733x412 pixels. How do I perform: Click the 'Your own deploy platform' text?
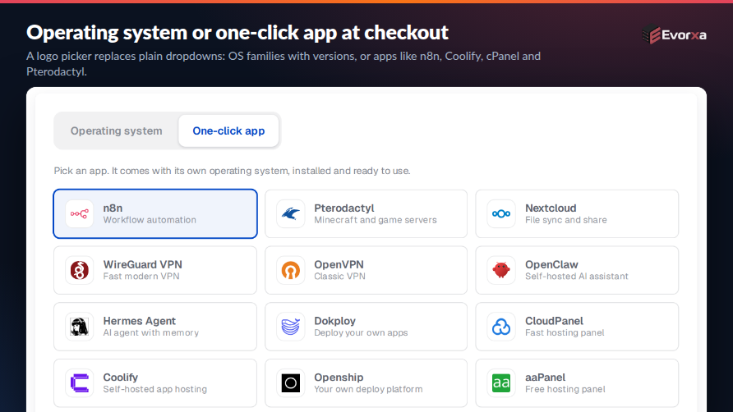(x=368, y=389)
